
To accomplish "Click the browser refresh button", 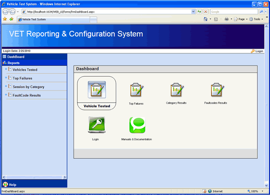I will [x=199, y=12].
